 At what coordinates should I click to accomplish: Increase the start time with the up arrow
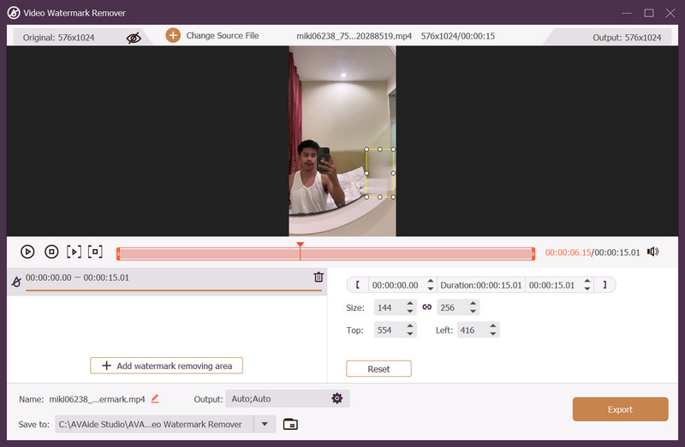431,282
